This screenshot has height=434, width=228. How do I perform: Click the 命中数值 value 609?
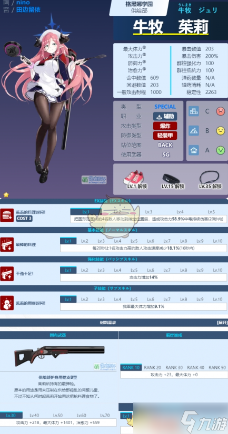tap(154, 78)
